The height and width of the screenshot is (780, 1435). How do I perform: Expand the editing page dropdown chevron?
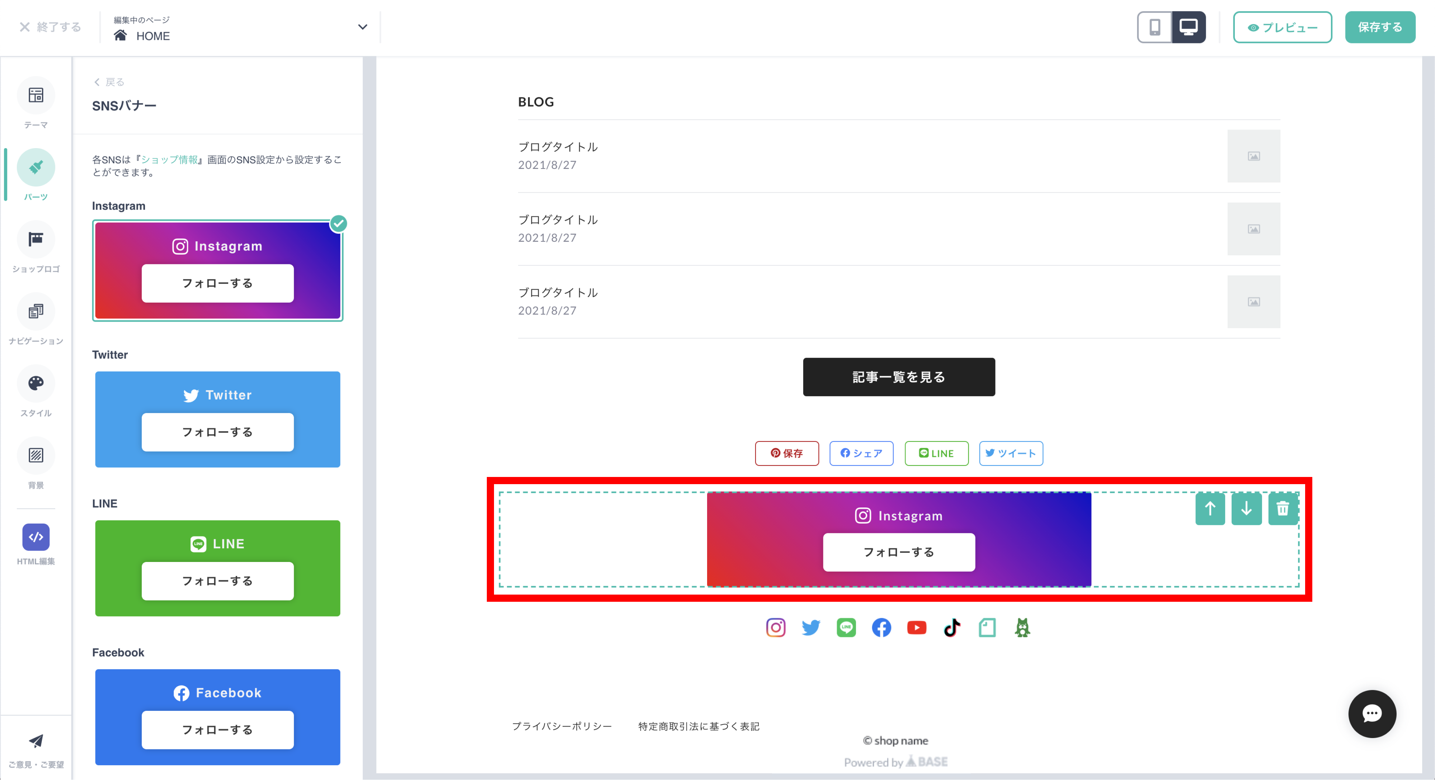(x=363, y=27)
